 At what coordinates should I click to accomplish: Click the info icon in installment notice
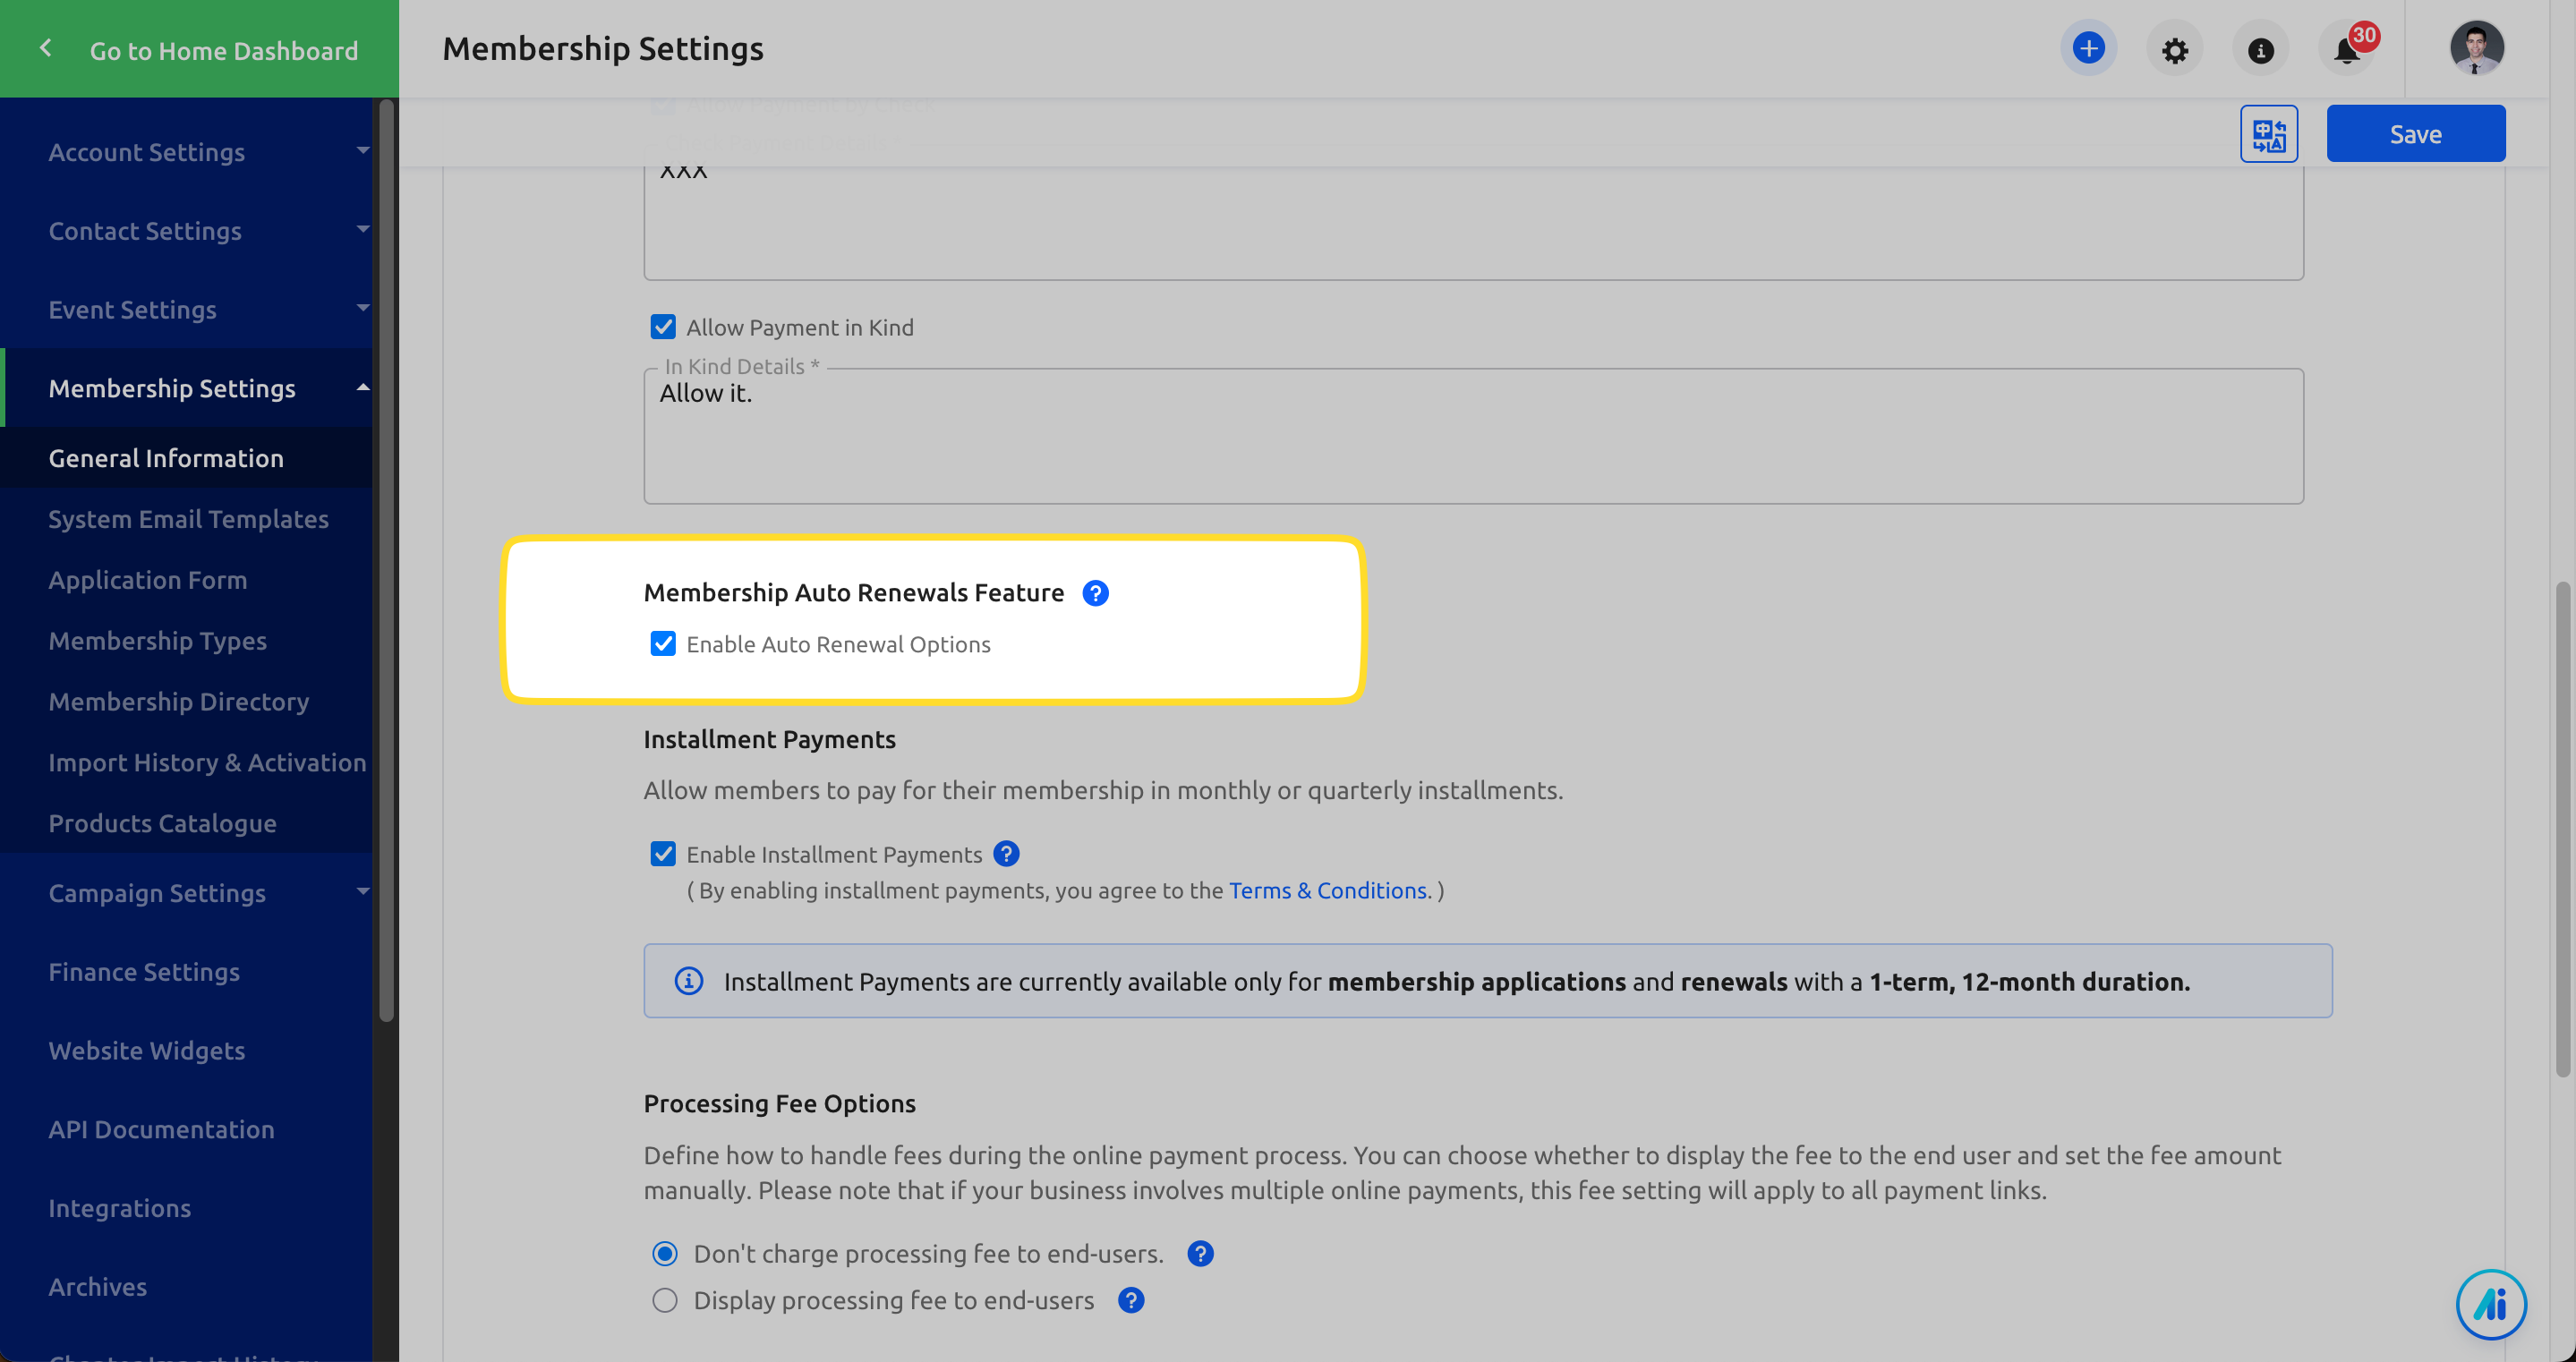click(x=689, y=981)
